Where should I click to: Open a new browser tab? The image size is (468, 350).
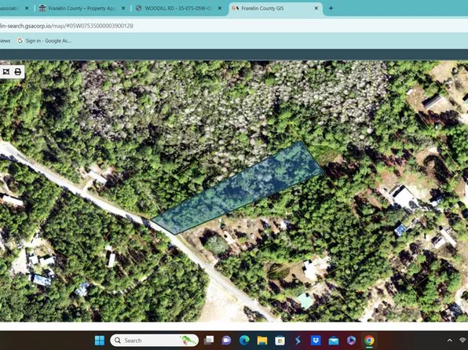[x=331, y=9]
